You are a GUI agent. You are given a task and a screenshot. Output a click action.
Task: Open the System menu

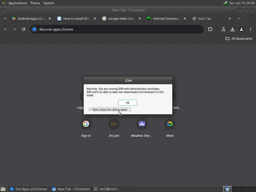click(49, 3)
